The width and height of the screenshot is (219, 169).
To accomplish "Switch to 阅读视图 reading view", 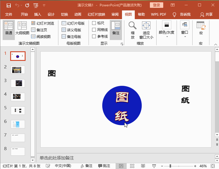I will pyautogui.click(x=41, y=37).
